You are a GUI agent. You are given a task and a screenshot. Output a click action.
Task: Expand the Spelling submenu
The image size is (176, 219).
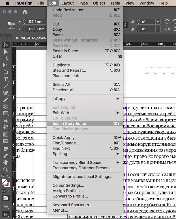[117, 154]
